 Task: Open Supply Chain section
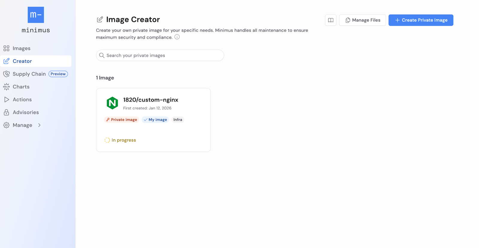pos(29,74)
